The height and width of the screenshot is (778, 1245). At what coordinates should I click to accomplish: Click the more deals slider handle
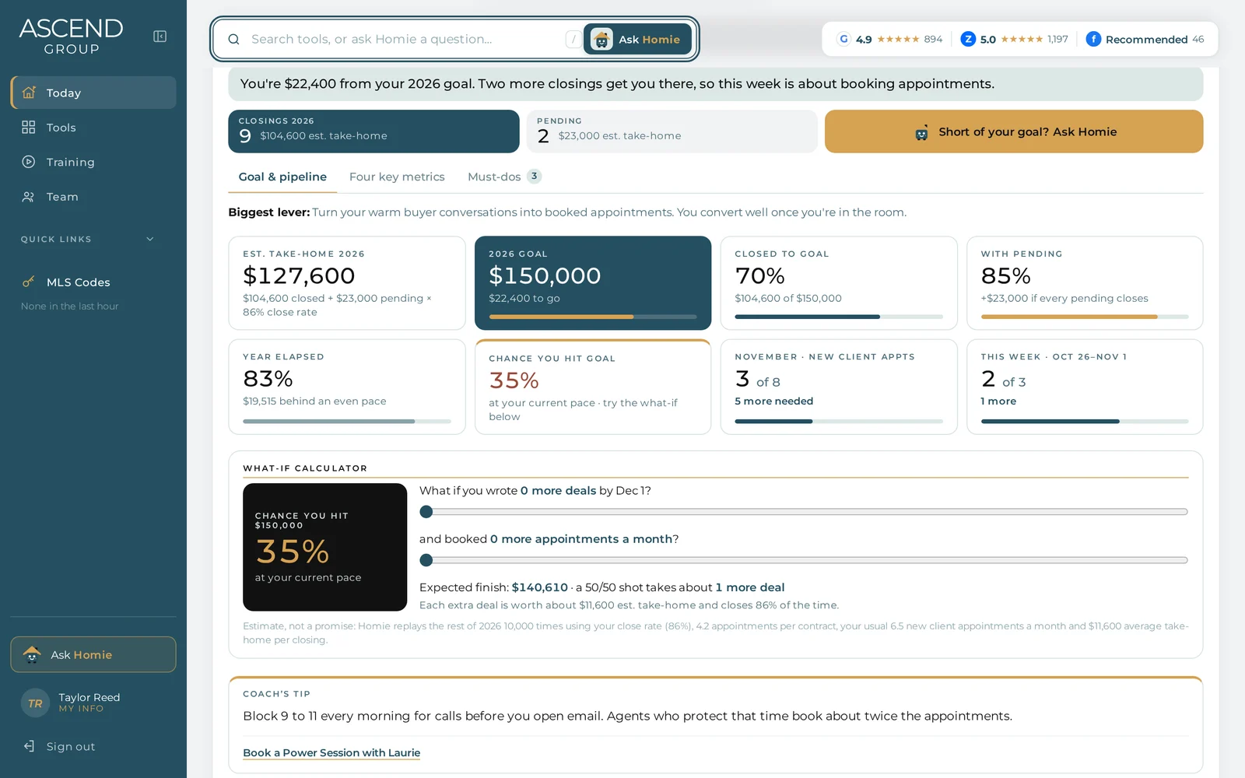click(x=426, y=512)
